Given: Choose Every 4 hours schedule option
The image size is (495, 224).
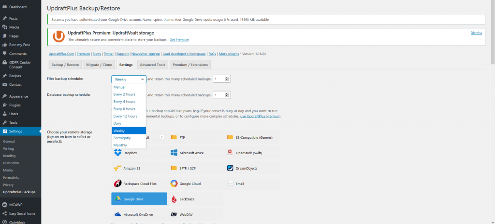Looking at the screenshot, I should tap(129, 102).
